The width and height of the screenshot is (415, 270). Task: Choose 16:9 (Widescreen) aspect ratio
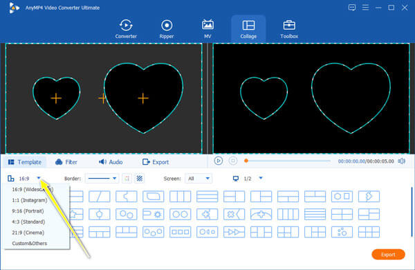33,190
